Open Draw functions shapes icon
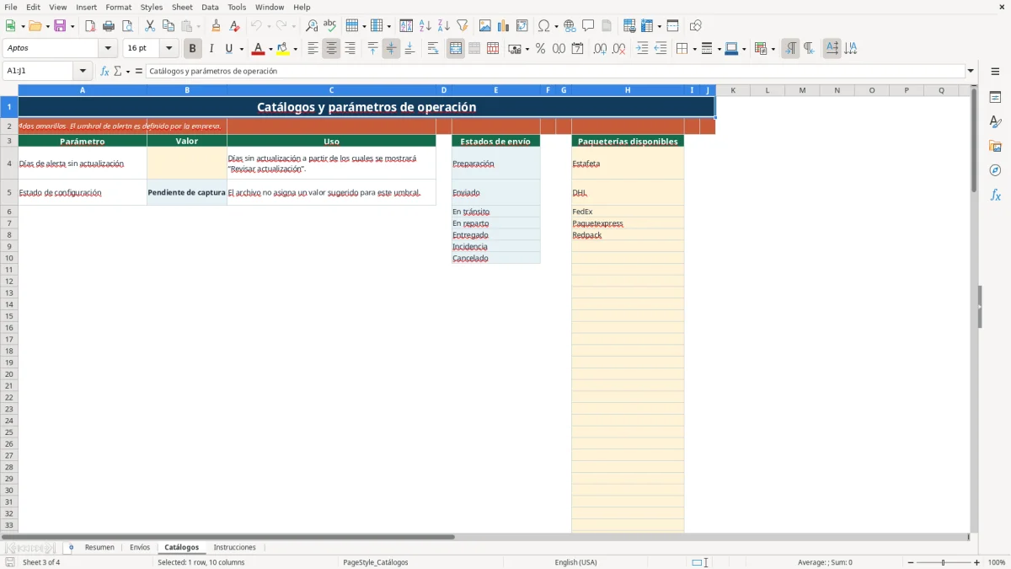The width and height of the screenshot is (1011, 569). tap(696, 26)
